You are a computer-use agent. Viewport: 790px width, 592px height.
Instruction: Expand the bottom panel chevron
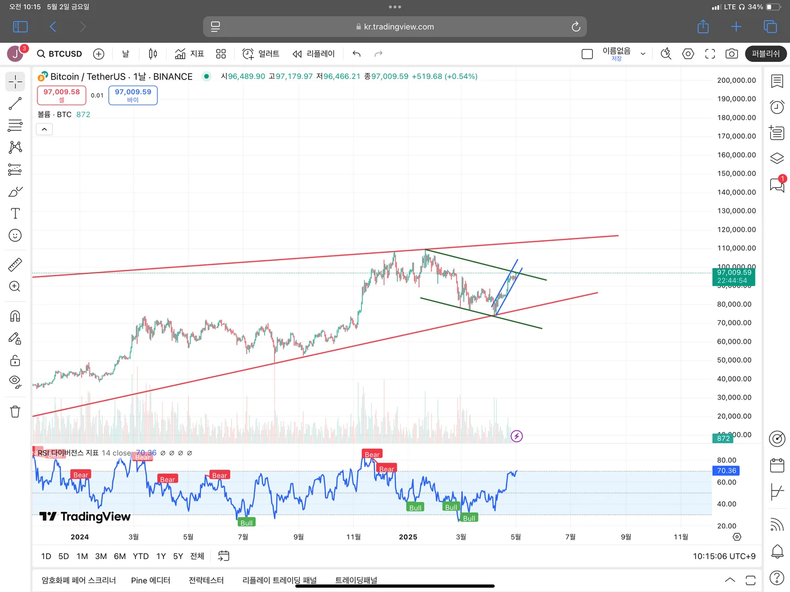tap(730, 580)
